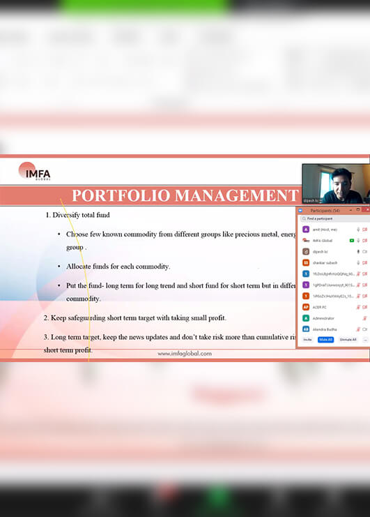
Task: Click the Mute All button
Action: pyautogui.click(x=325, y=340)
